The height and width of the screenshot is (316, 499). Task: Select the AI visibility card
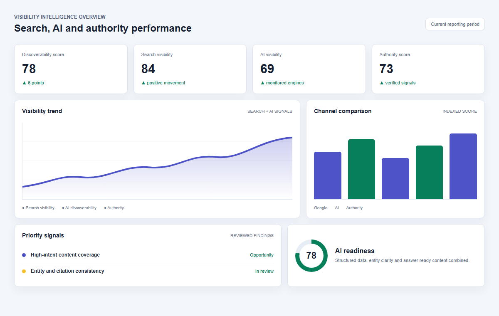[x=309, y=69]
